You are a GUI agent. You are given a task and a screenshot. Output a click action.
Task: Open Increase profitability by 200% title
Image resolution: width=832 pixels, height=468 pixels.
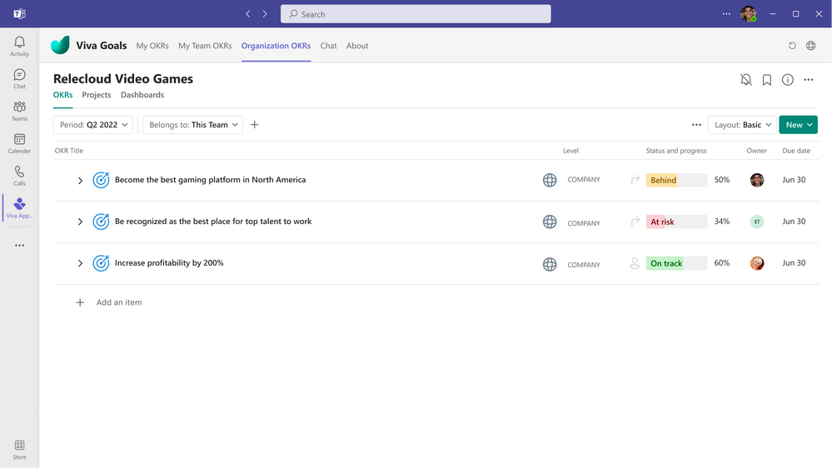coord(169,262)
